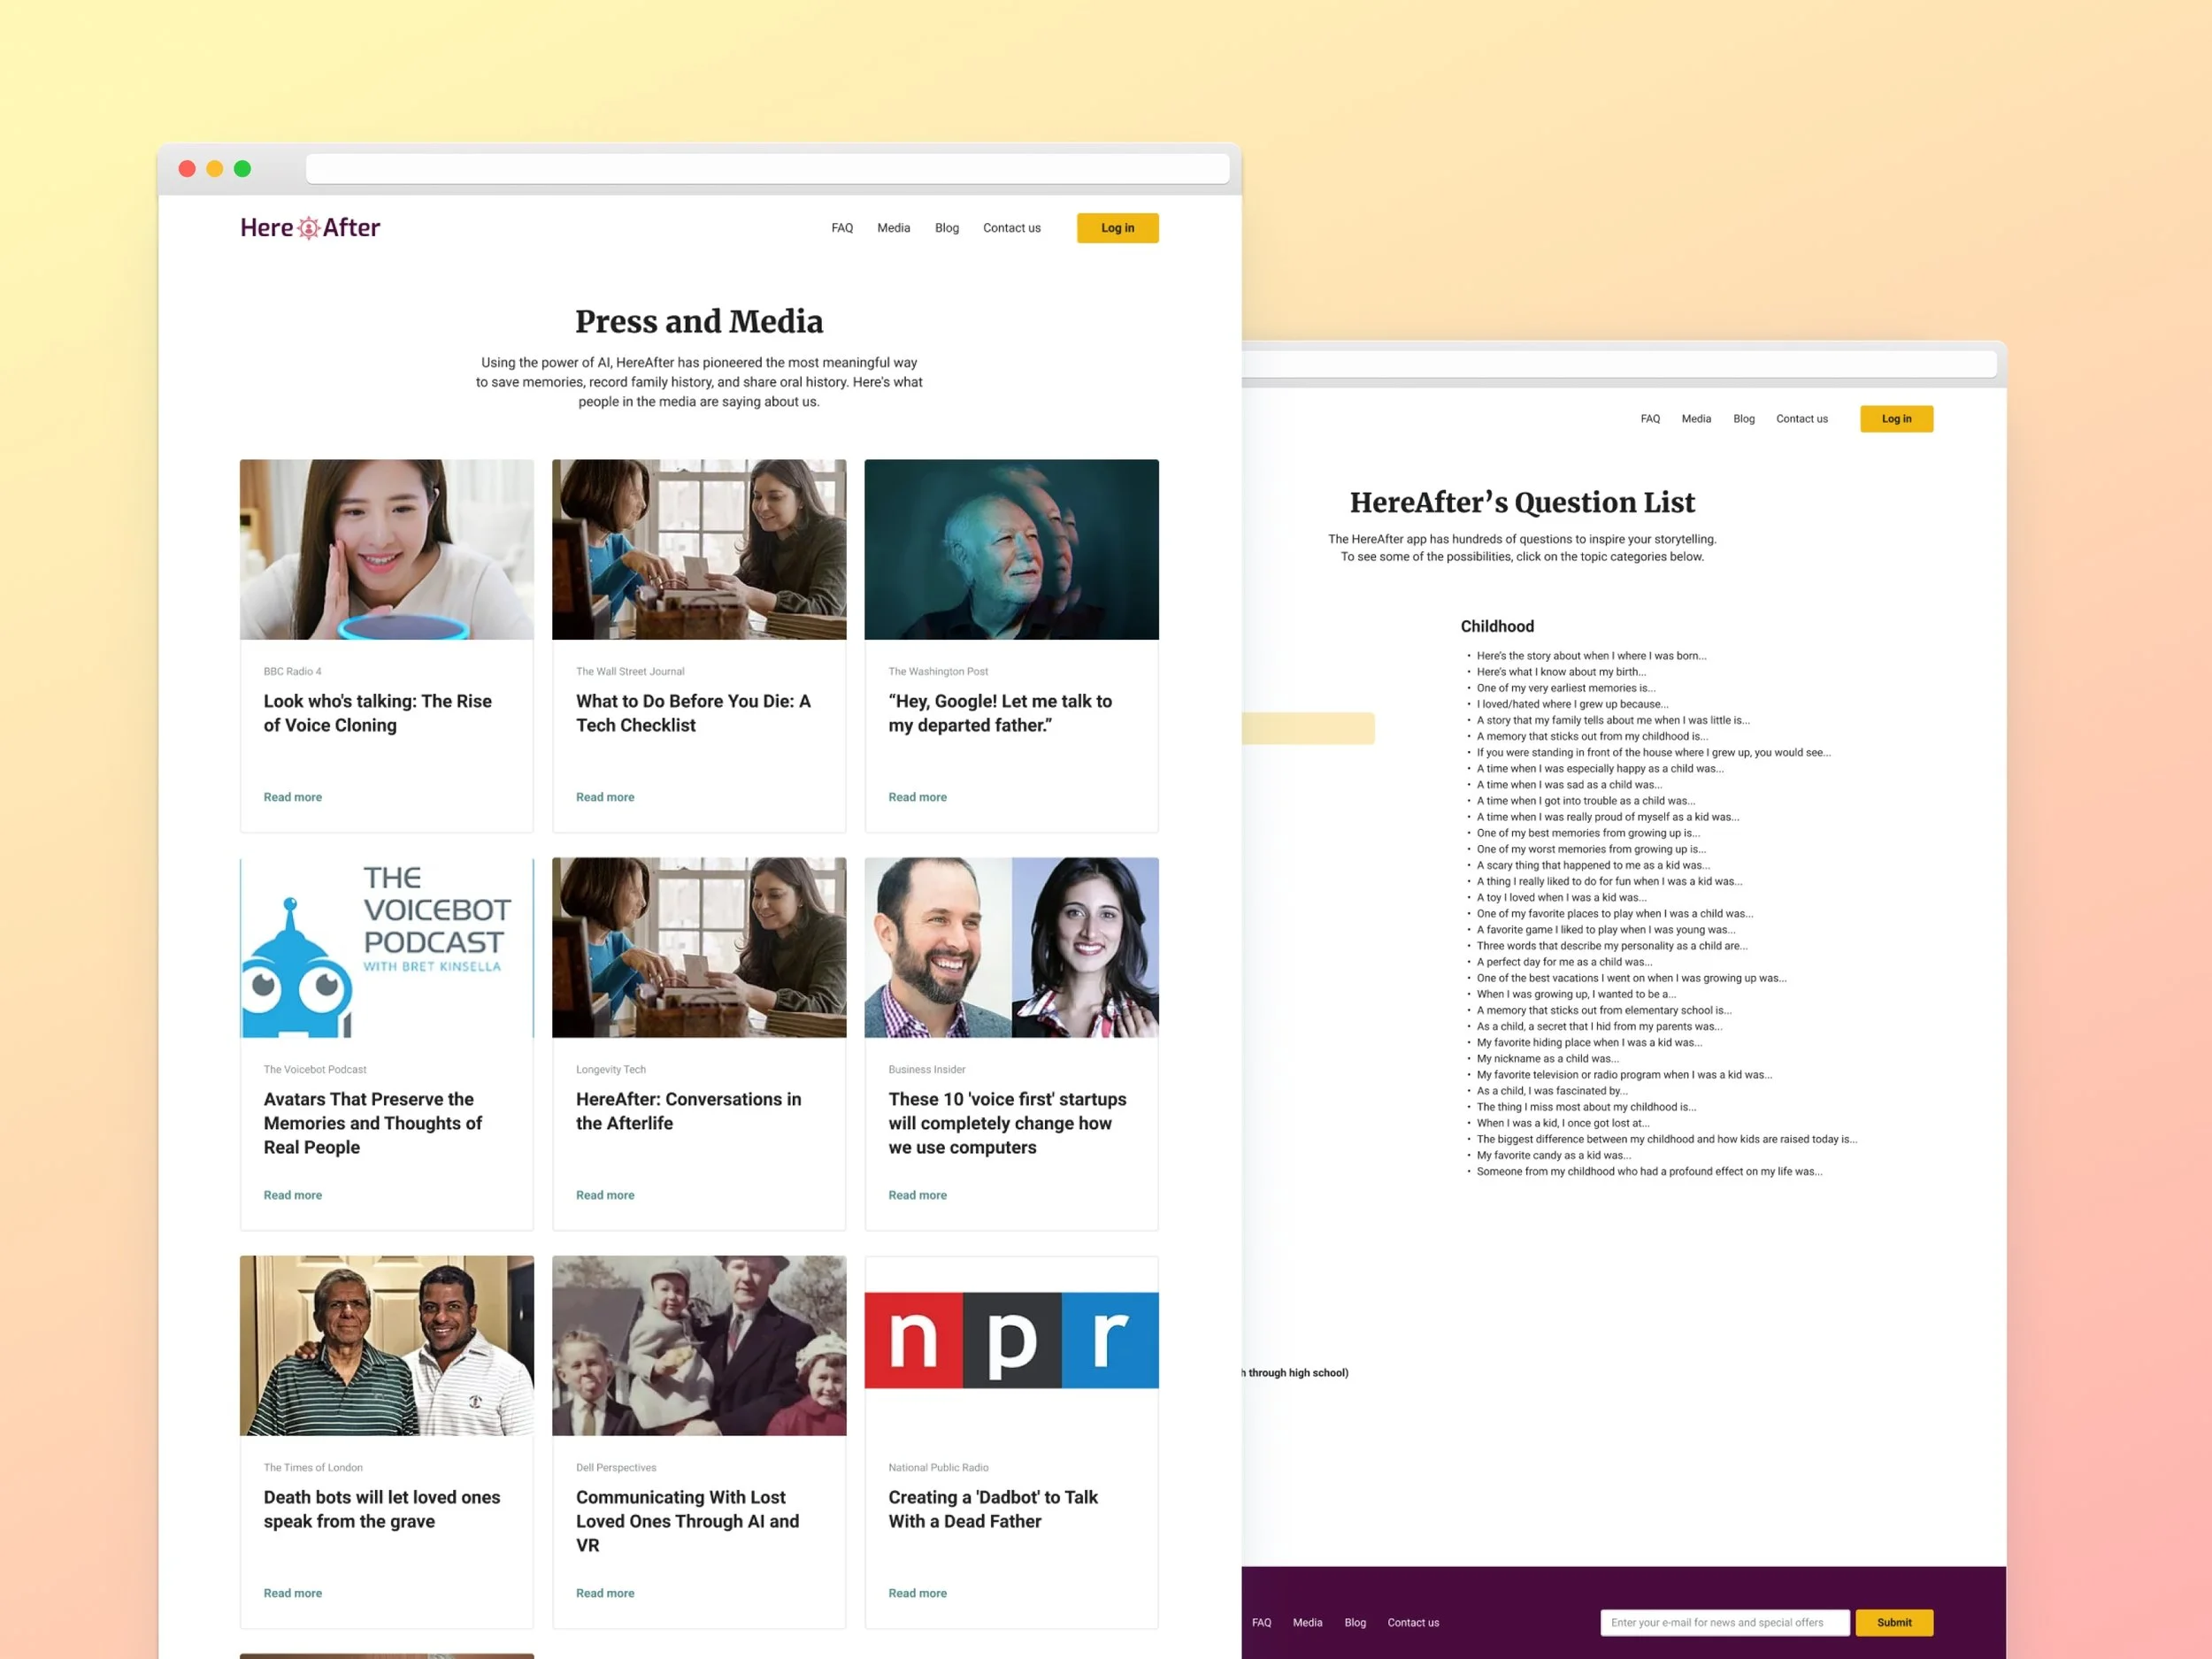The width and height of the screenshot is (2212, 1659).
Task: Click Log in button in front window
Action: (x=1117, y=228)
